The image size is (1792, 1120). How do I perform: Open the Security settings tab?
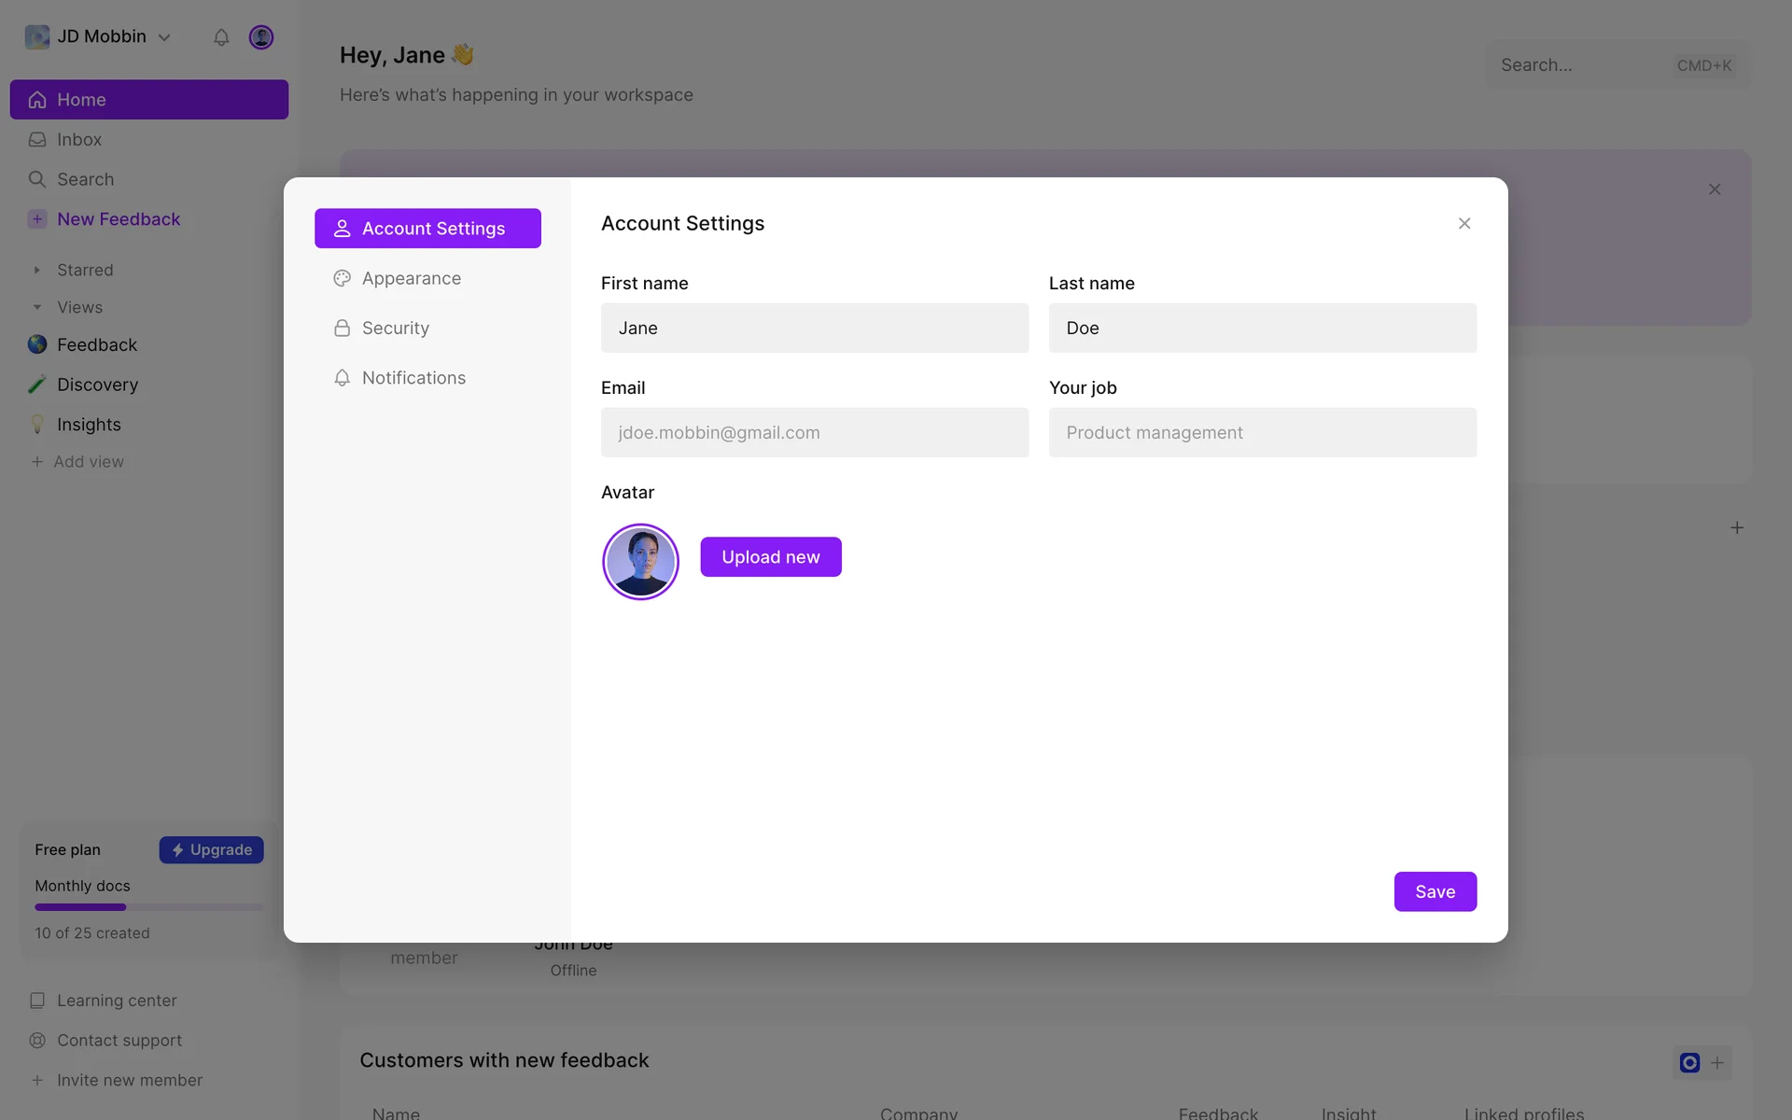click(396, 329)
